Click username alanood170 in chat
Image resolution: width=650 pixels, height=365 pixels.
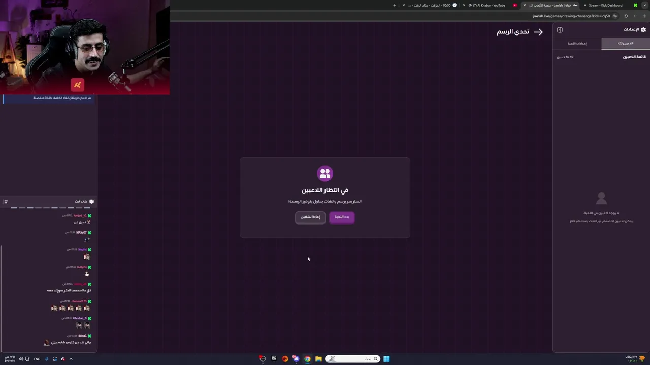pyautogui.click(x=79, y=301)
